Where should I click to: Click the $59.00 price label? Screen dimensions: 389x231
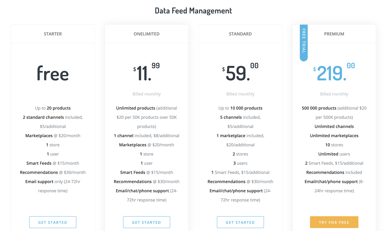click(x=240, y=71)
